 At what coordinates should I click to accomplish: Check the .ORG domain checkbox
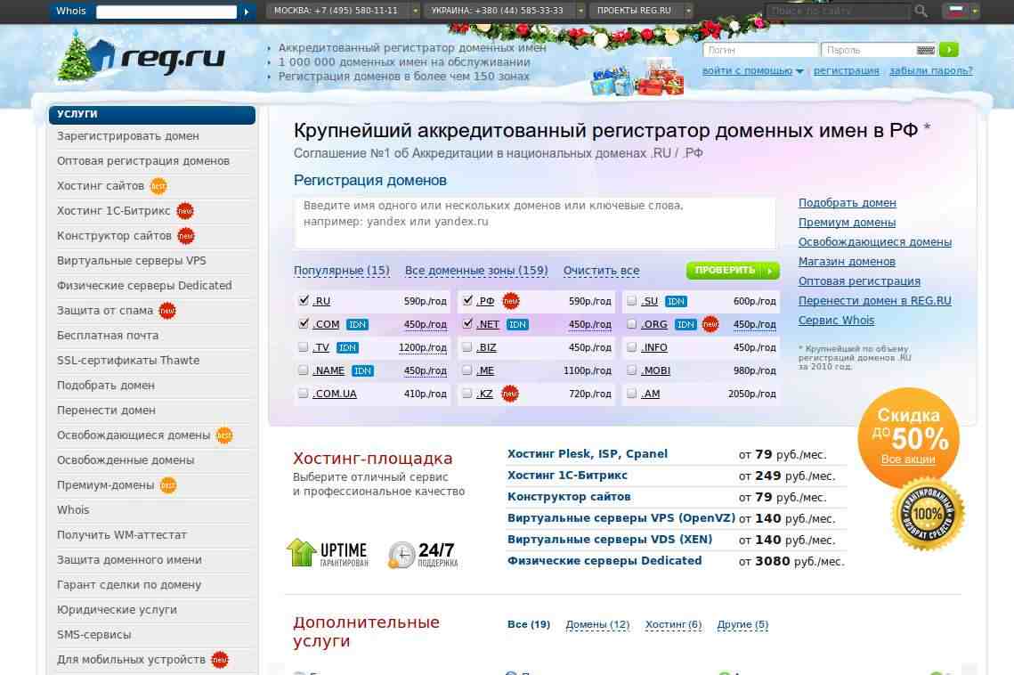point(632,324)
